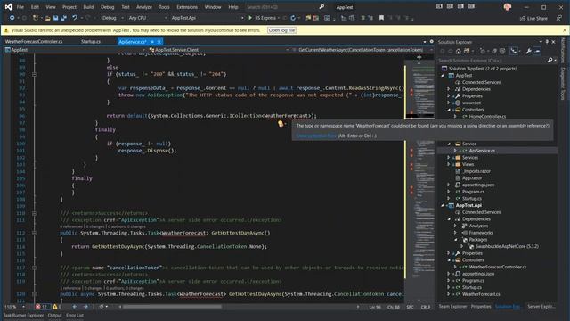The width and height of the screenshot is (570, 321).
Task: Dismiss the yellow notification bar
Action: click(565, 30)
